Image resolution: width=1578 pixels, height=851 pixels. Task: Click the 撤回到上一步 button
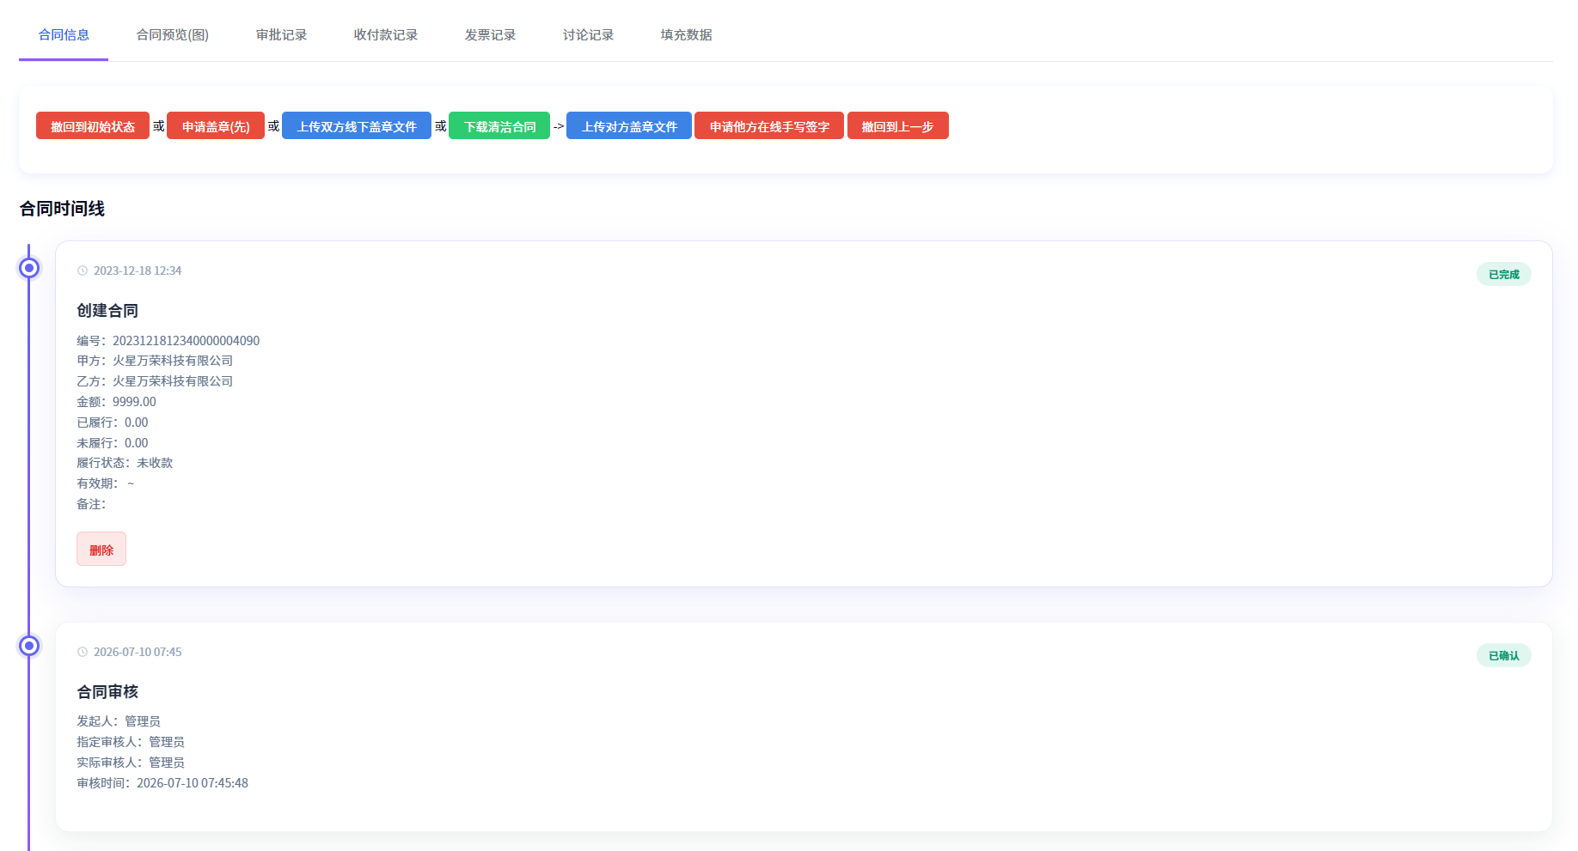click(x=898, y=126)
